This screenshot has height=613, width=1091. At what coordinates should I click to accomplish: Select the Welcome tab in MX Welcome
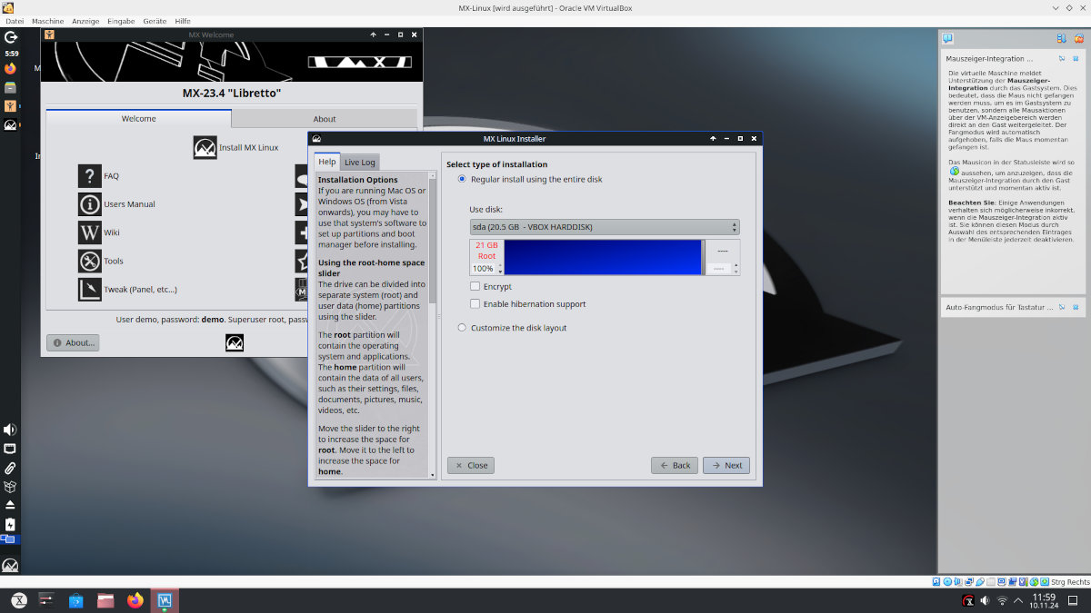(139, 118)
